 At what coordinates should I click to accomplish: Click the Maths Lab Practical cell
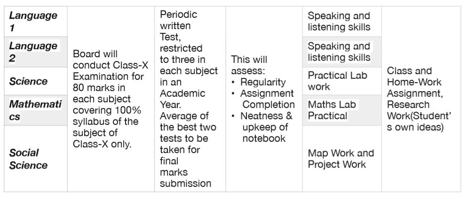[x=332, y=110]
